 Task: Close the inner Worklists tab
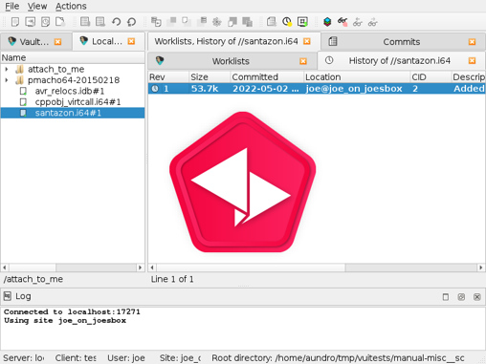[303, 61]
